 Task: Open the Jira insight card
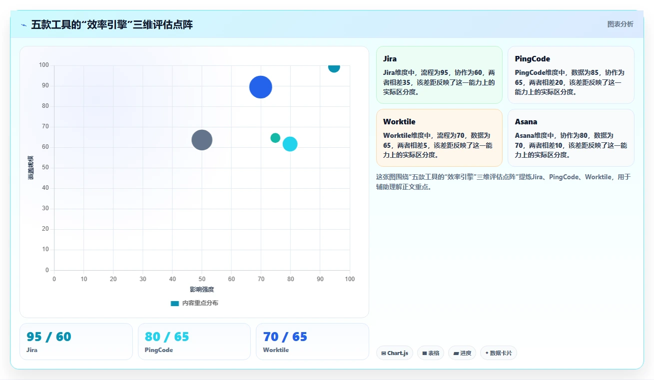click(x=439, y=75)
